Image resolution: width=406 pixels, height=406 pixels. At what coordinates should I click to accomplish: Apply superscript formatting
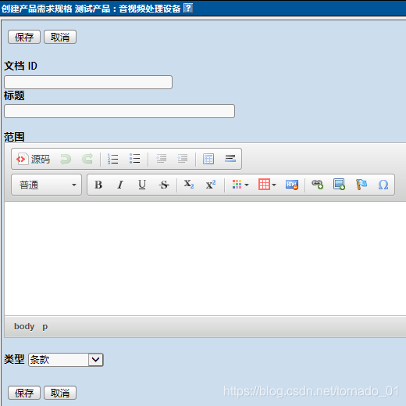[x=211, y=185]
